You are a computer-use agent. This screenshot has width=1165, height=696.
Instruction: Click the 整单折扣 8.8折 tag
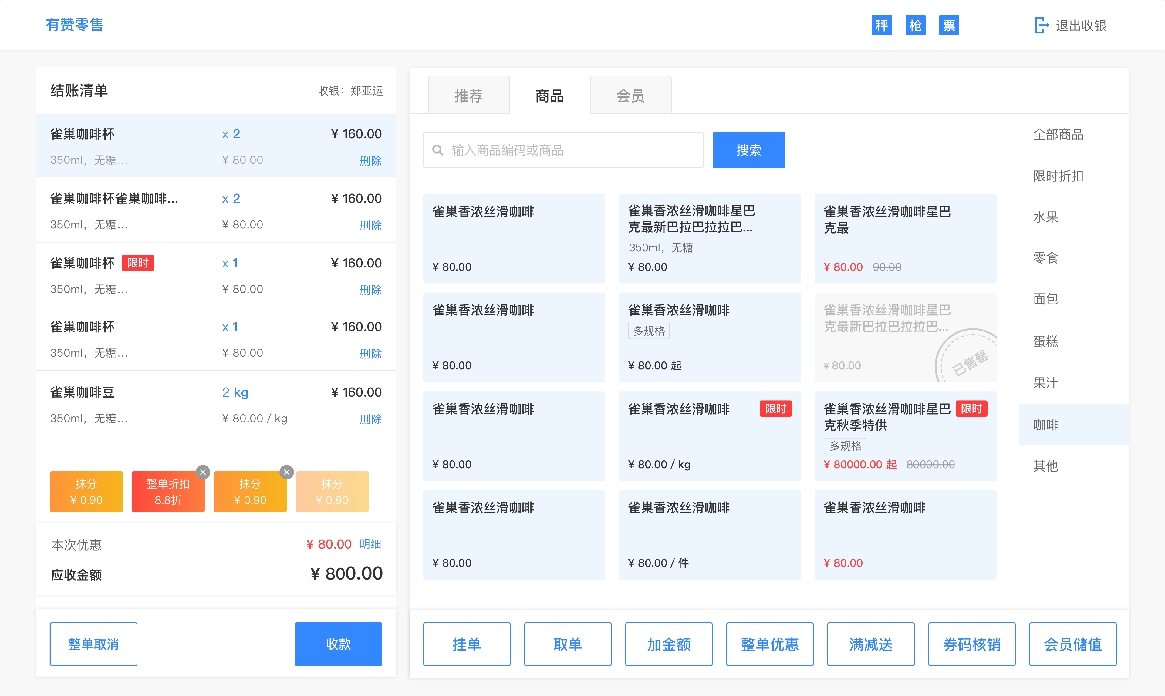[168, 492]
